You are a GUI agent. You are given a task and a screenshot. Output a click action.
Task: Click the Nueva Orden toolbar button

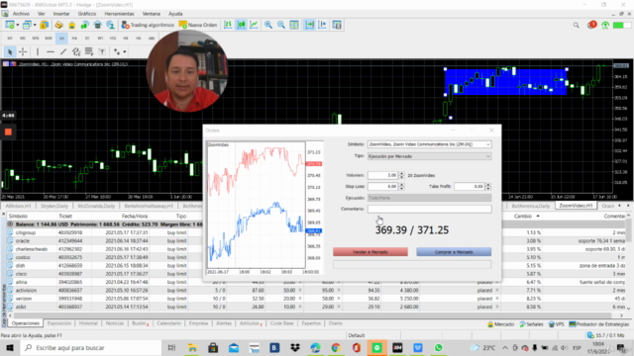point(198,25)
